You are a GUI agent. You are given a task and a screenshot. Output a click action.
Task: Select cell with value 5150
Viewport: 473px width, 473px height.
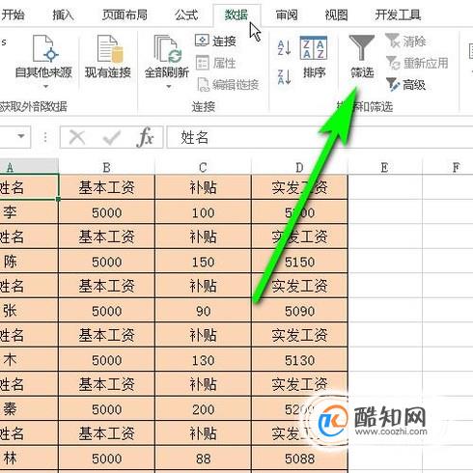[299, 262]
